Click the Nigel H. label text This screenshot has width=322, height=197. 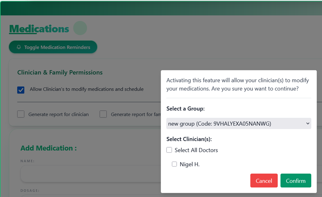coord(190,164)
